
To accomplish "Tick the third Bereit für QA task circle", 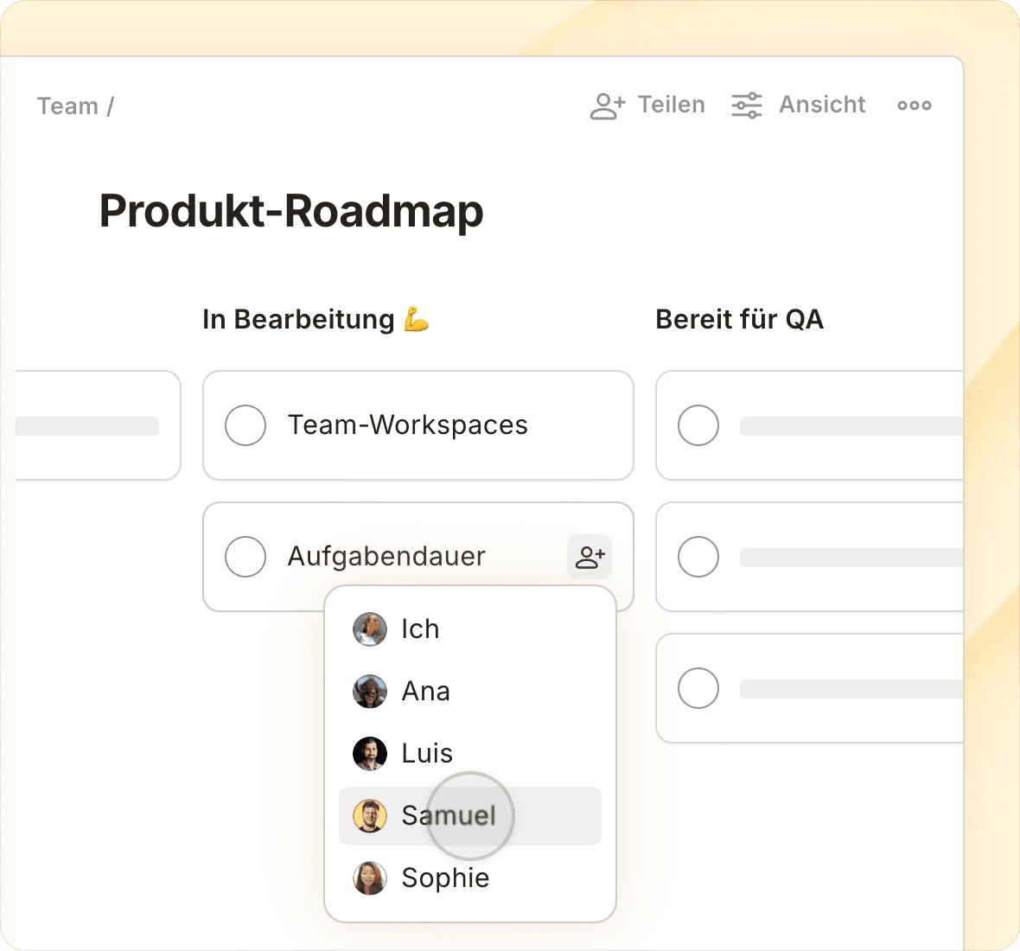I will [x=698, y=688].
